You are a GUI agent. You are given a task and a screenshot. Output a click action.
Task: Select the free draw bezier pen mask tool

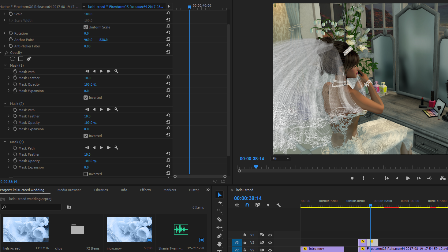(x=29, y=59)
